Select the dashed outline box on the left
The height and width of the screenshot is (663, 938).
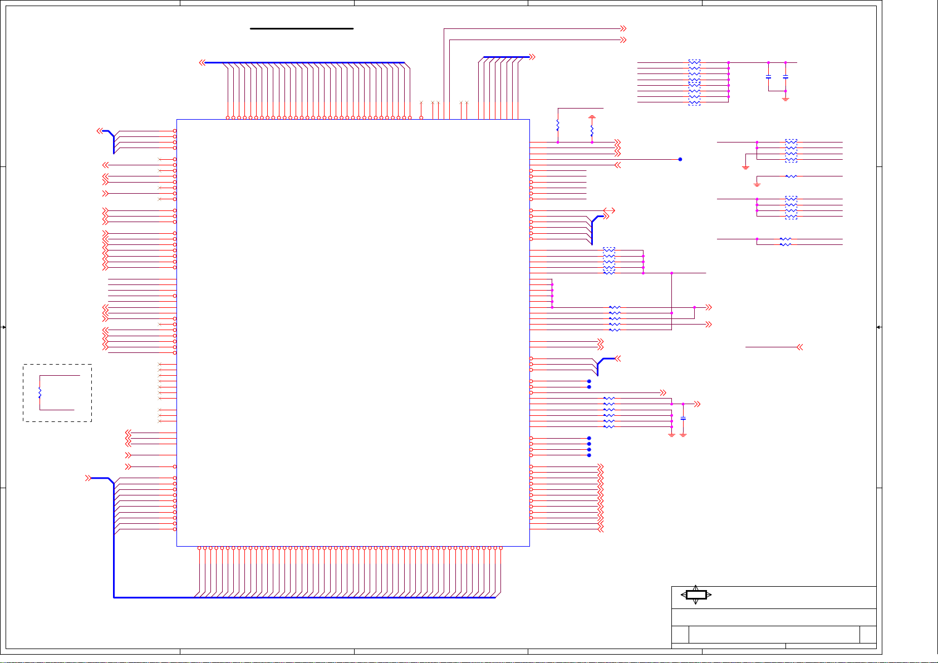pos(57,393)
